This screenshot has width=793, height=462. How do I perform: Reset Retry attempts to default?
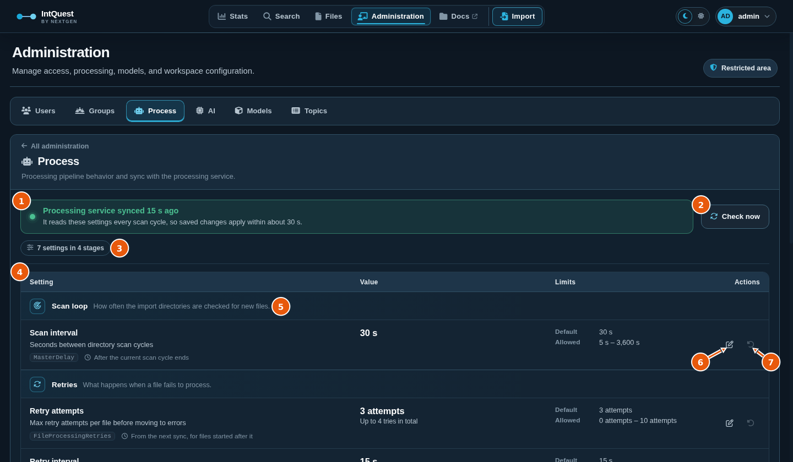(x=751, y=423)
